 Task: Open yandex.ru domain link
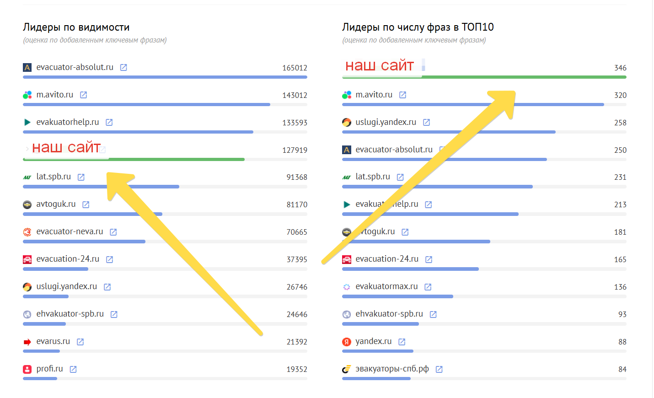click(x=374, y=341)
